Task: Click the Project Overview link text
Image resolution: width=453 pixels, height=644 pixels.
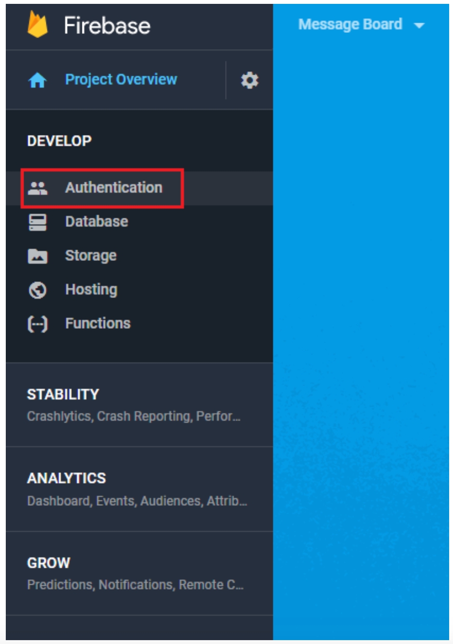Action: coord(121,80)
